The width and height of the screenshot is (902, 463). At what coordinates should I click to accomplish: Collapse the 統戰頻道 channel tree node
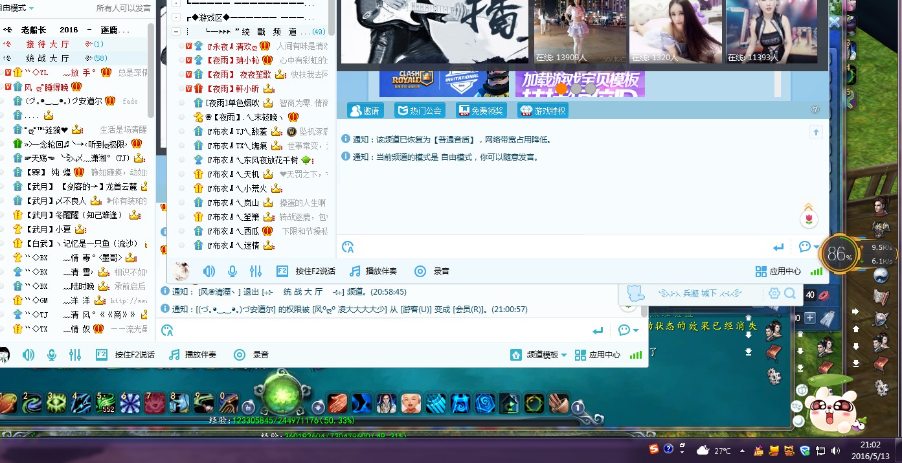(x=176, y=32)
